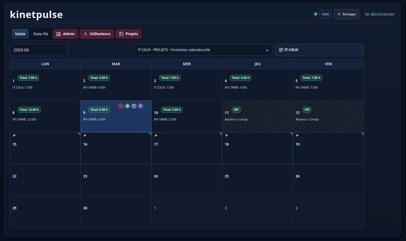
Task: Select the day 8 cell totaling 12.00 h
Action: click(x=45, y=116)
